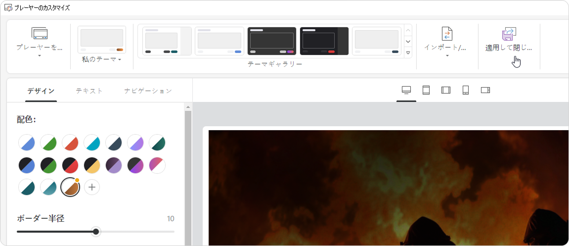The image size is (569, 246).
Task: Select the white and dark slate scheme
Action: [114, 143]
